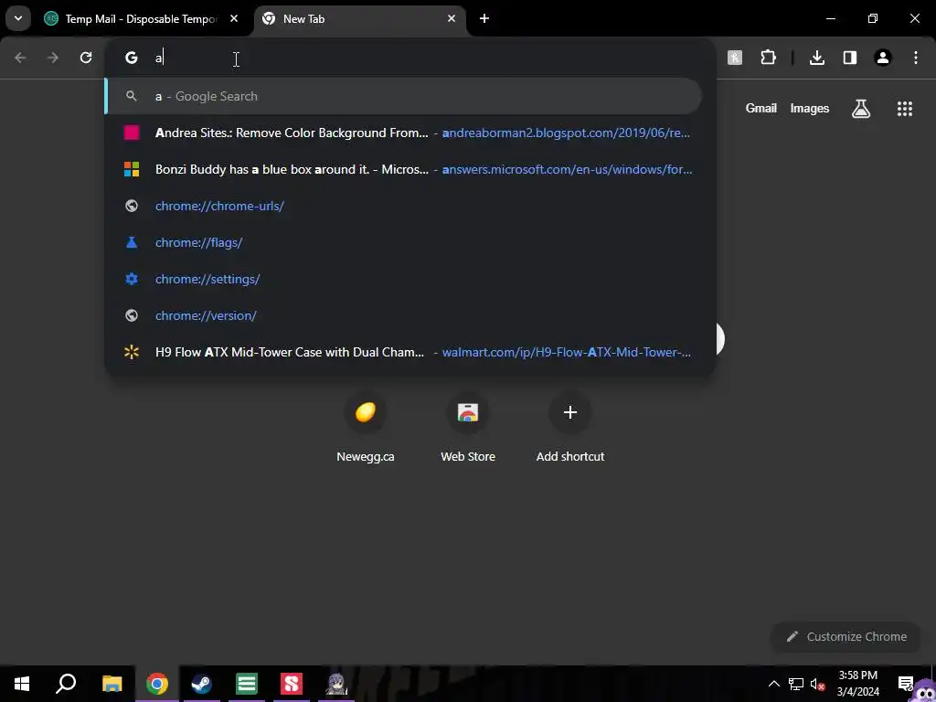Open the Chrome three-dot menu
Image resolution: width=936 pixels, height=702 pixels.
(x=916, y=58)
